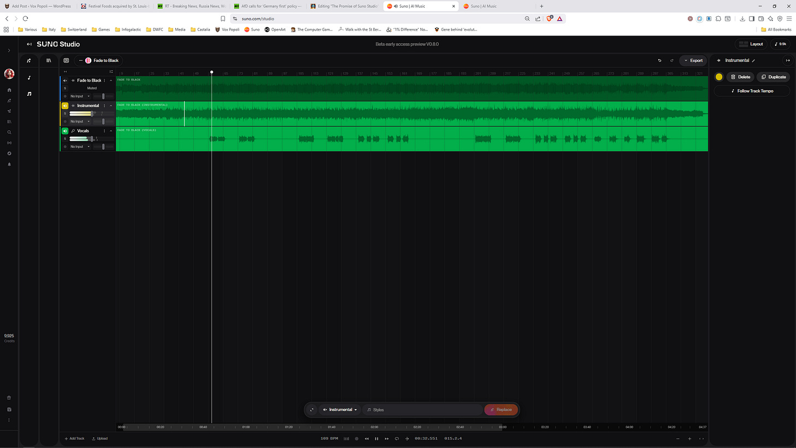Switch to the Vox Popoli WordPress browser tab

[38, 6]
